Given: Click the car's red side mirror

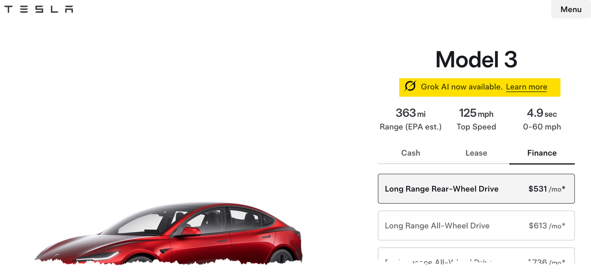Looking at the screenshot, I should click(x=190, y=231).
